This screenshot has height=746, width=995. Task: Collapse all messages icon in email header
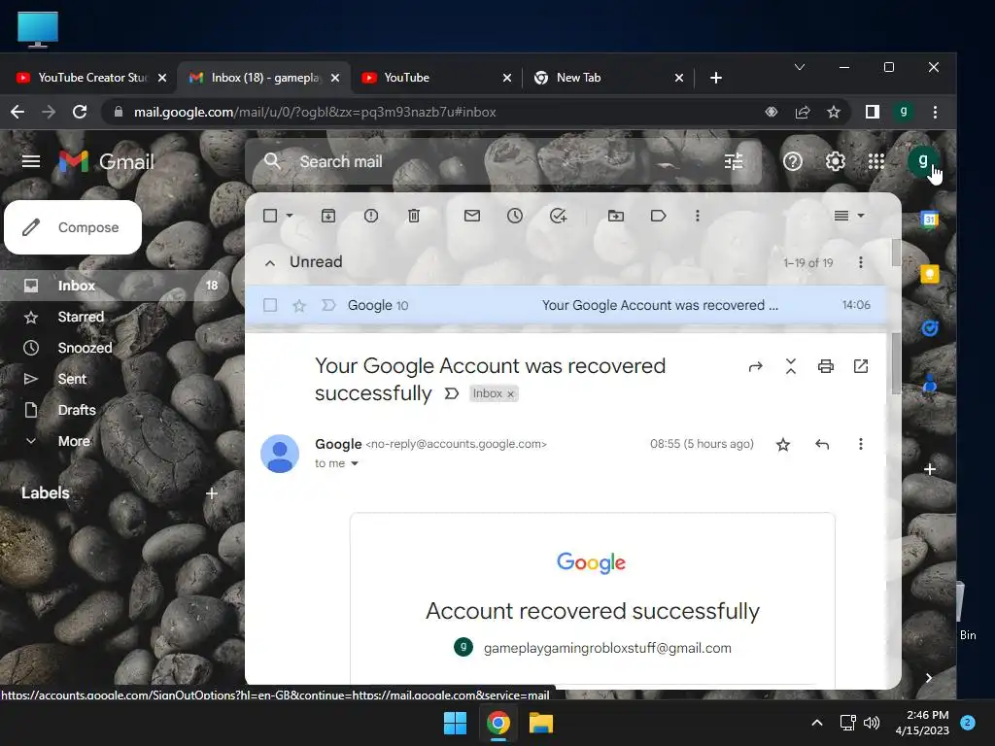click(x=791, y=366)
